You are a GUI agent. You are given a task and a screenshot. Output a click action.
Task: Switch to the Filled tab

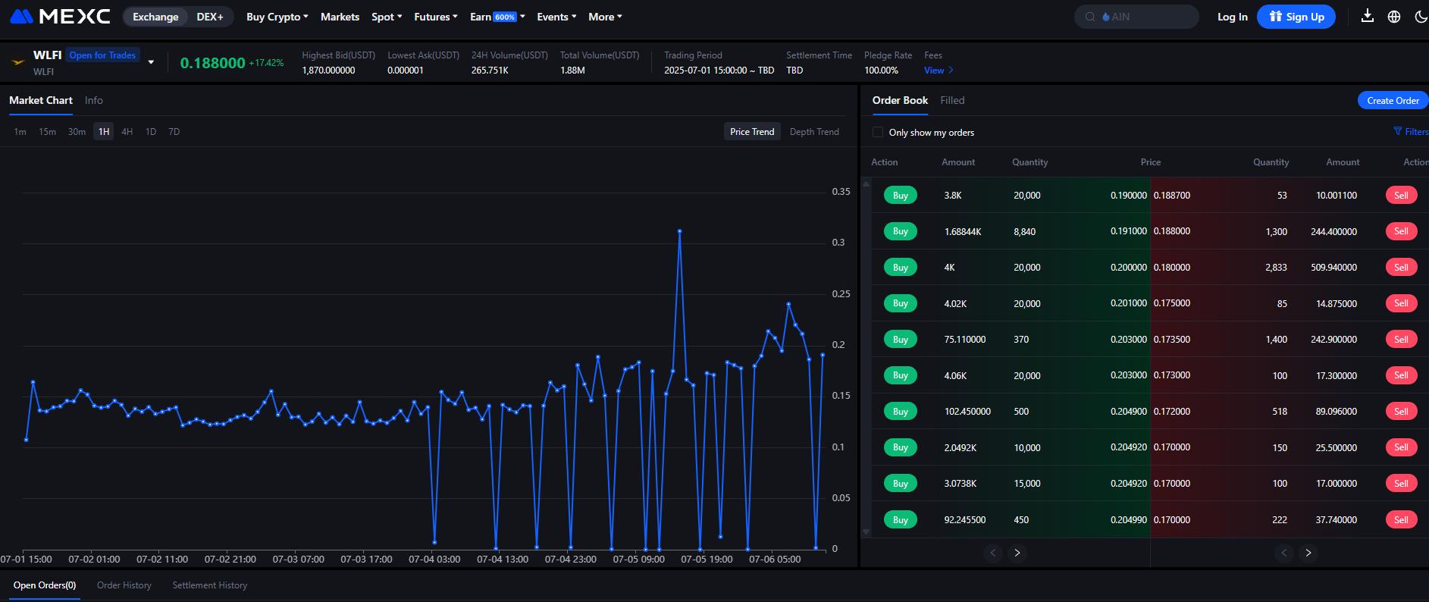(x=952, y=100)
